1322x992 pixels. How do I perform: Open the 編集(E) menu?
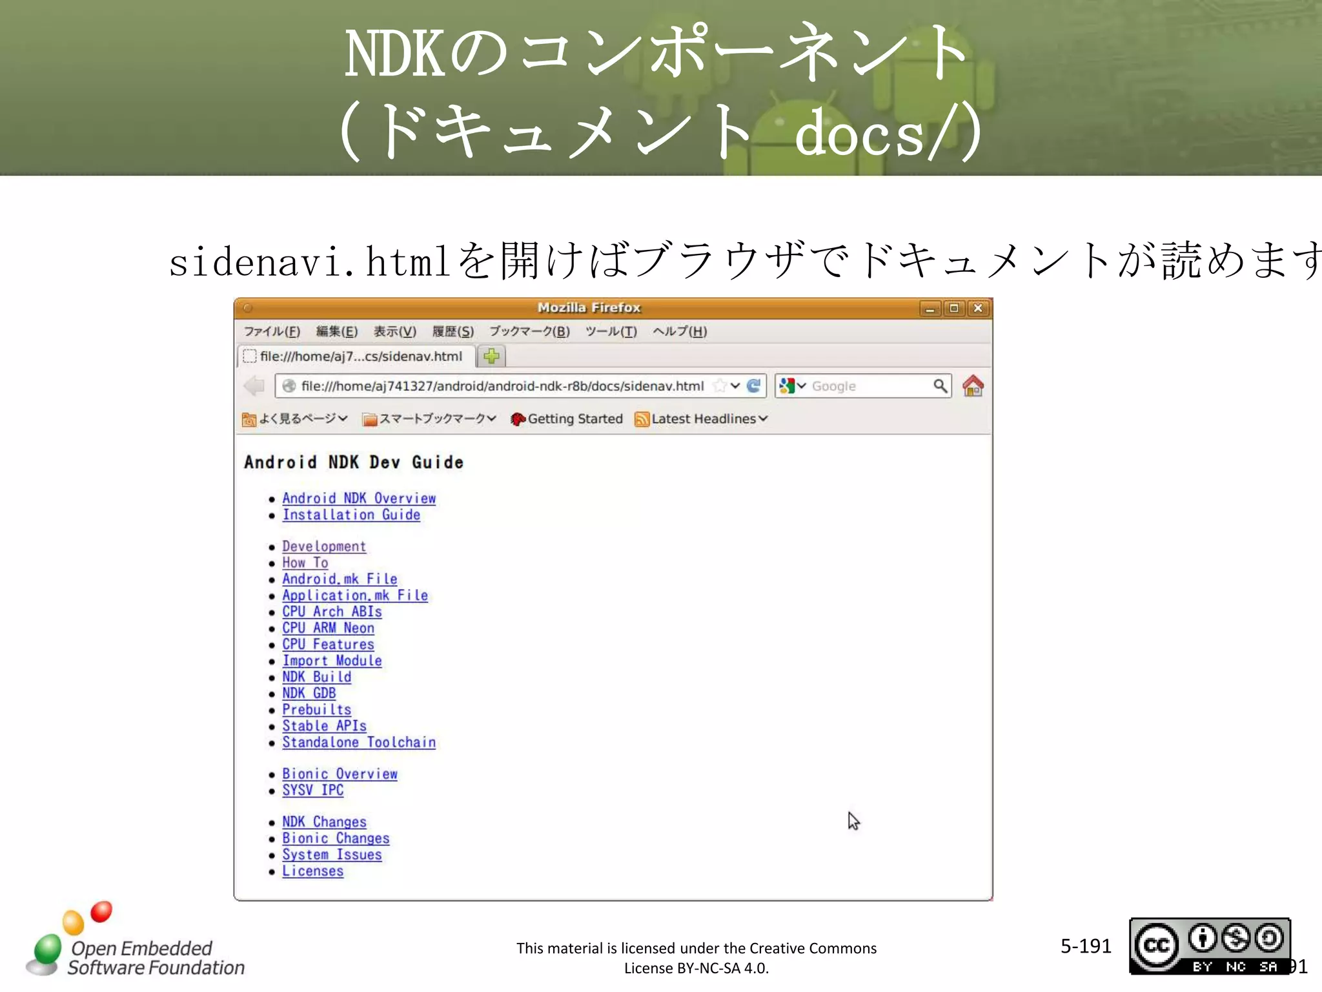[x=336, y=331]
